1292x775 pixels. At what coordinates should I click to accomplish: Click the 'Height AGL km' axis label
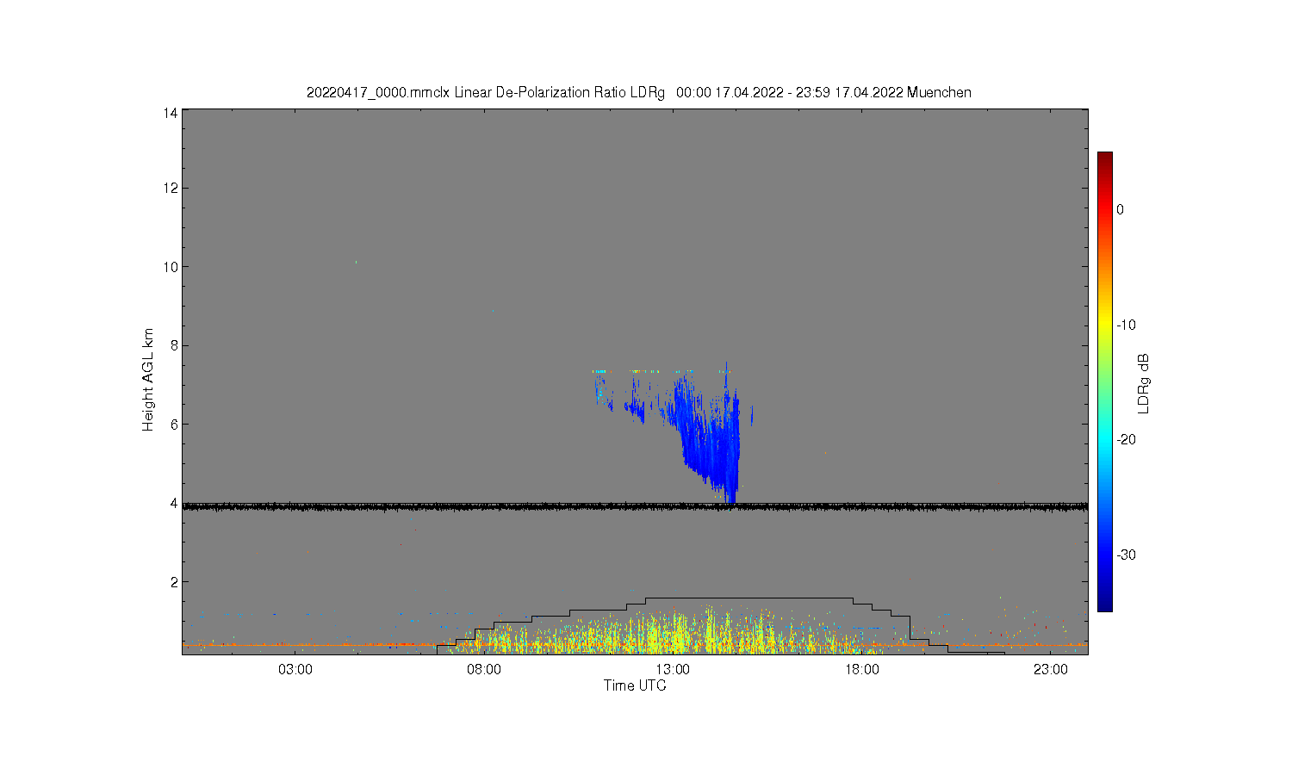[148, 380]
